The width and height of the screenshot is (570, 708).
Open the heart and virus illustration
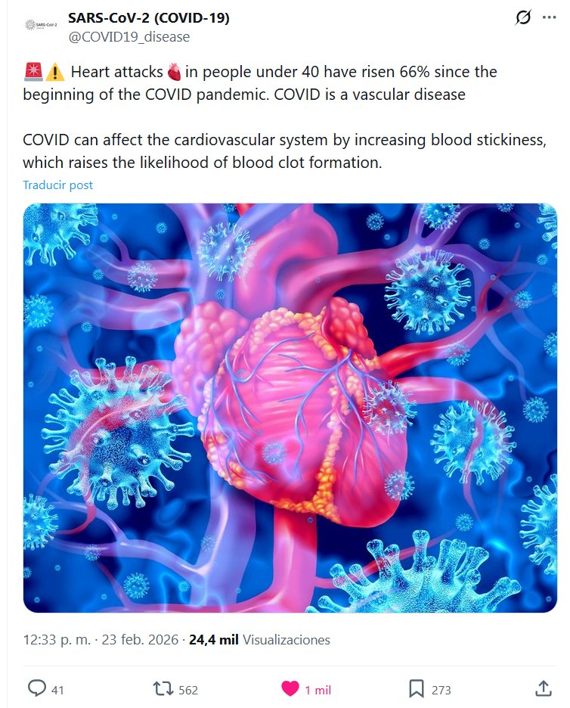coord(290,408)
